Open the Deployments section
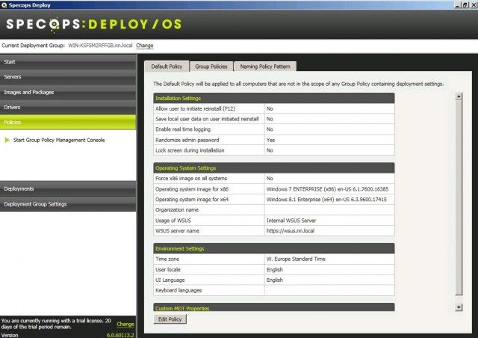Screen dimensions: 478x338 pyautogui.click(x=68, y=188)
